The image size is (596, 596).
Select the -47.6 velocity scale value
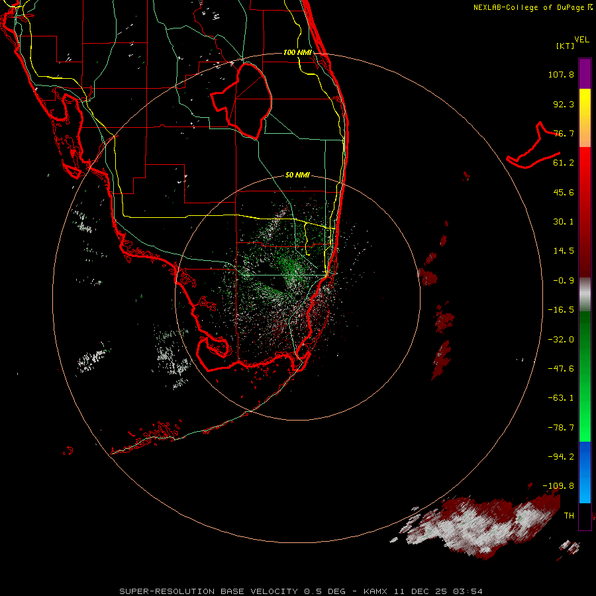coord(561,369)
